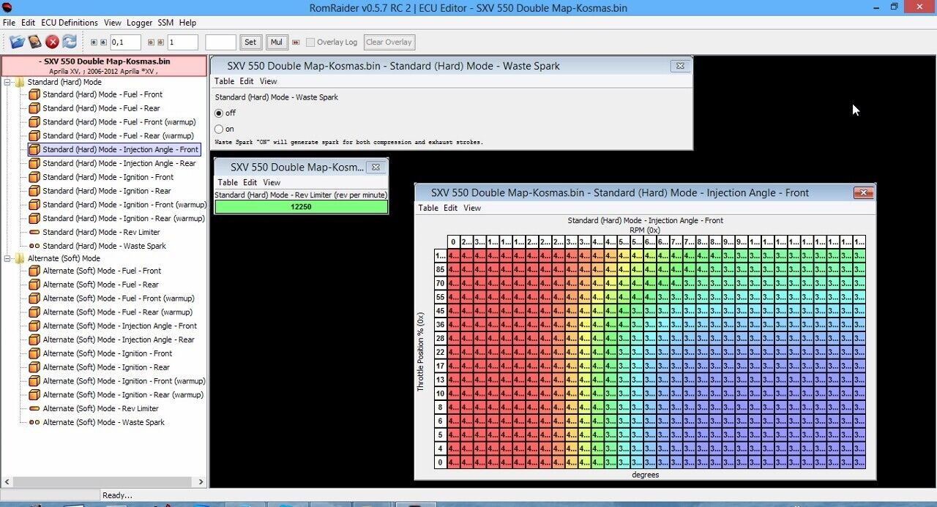Refresh the ROM with the blue arrows icon
The image size is (937, 507).
coord(70,42)
